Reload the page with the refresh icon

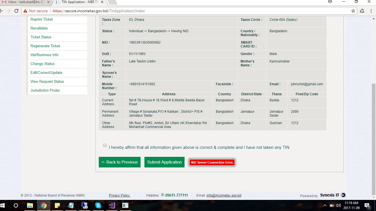[16, 11]
